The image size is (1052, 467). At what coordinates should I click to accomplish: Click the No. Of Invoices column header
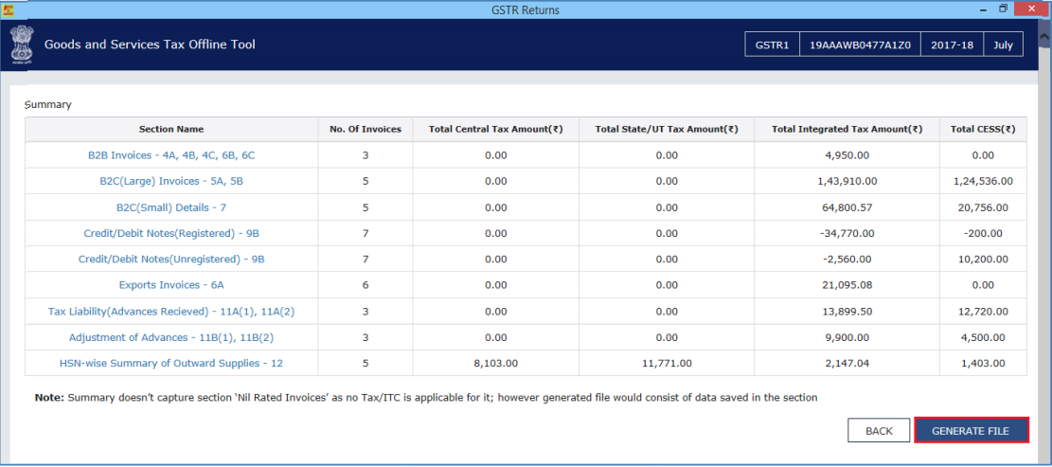(366, 129)
